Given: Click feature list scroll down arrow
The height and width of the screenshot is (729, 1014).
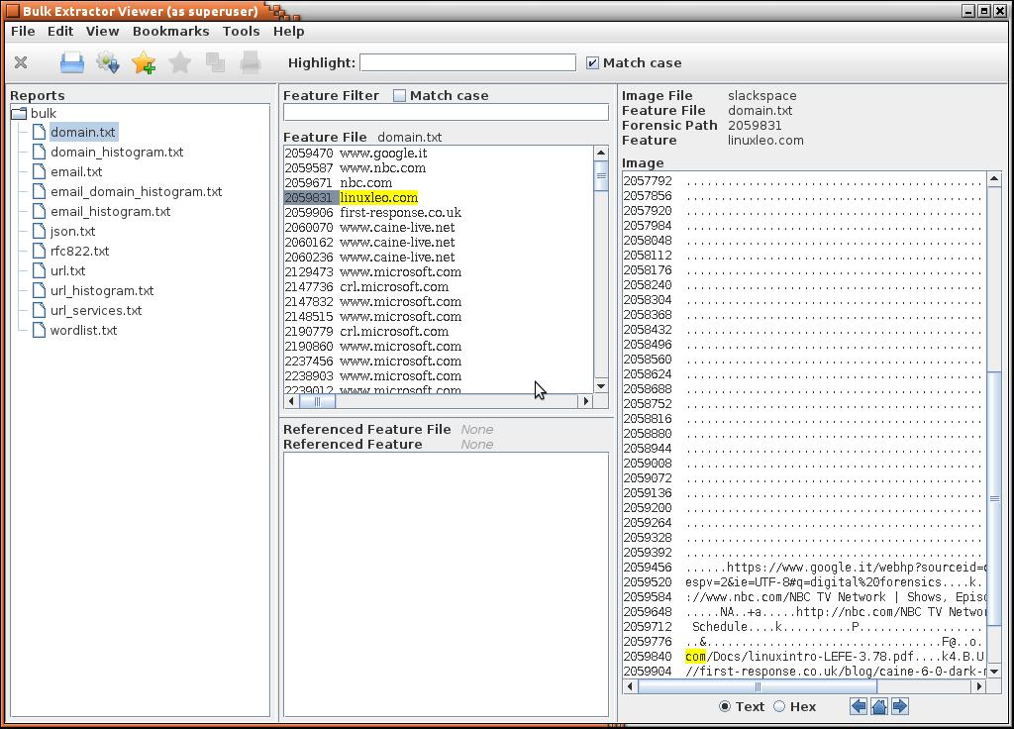Looking at the screenshot, I should (601, 386).
